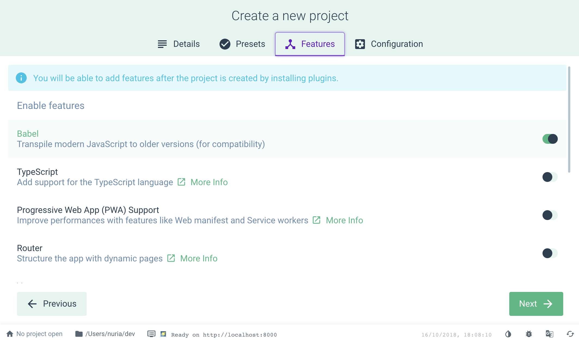The height and width of the screenshot is (342, 579).
Task: Enable the PWA Support toggle
Action: point(550,215)
